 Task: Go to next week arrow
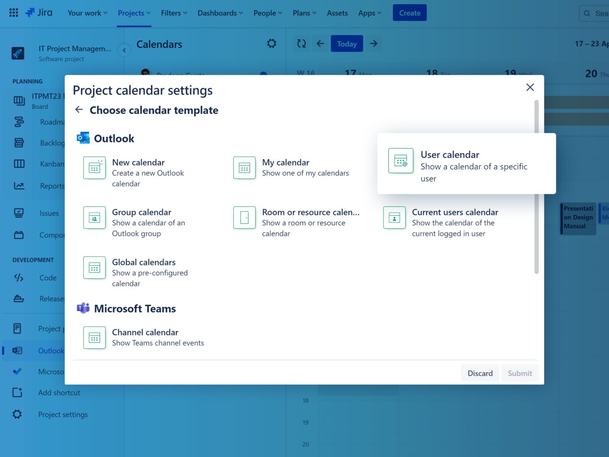coord(373,44)
